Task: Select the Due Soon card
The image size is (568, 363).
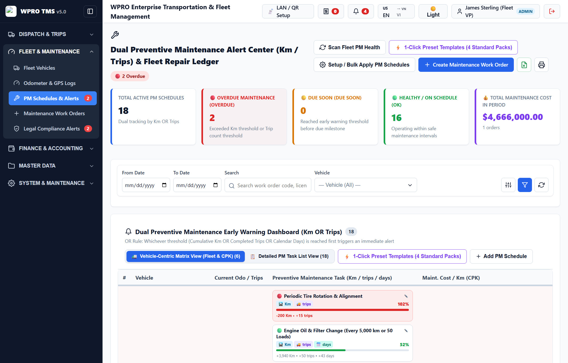Action: (335, 117)
